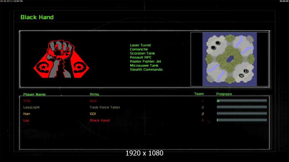Screen dimensions: 289x162
Task: Click team number in LazyLight's row
Action: click(x=203, y=107)
